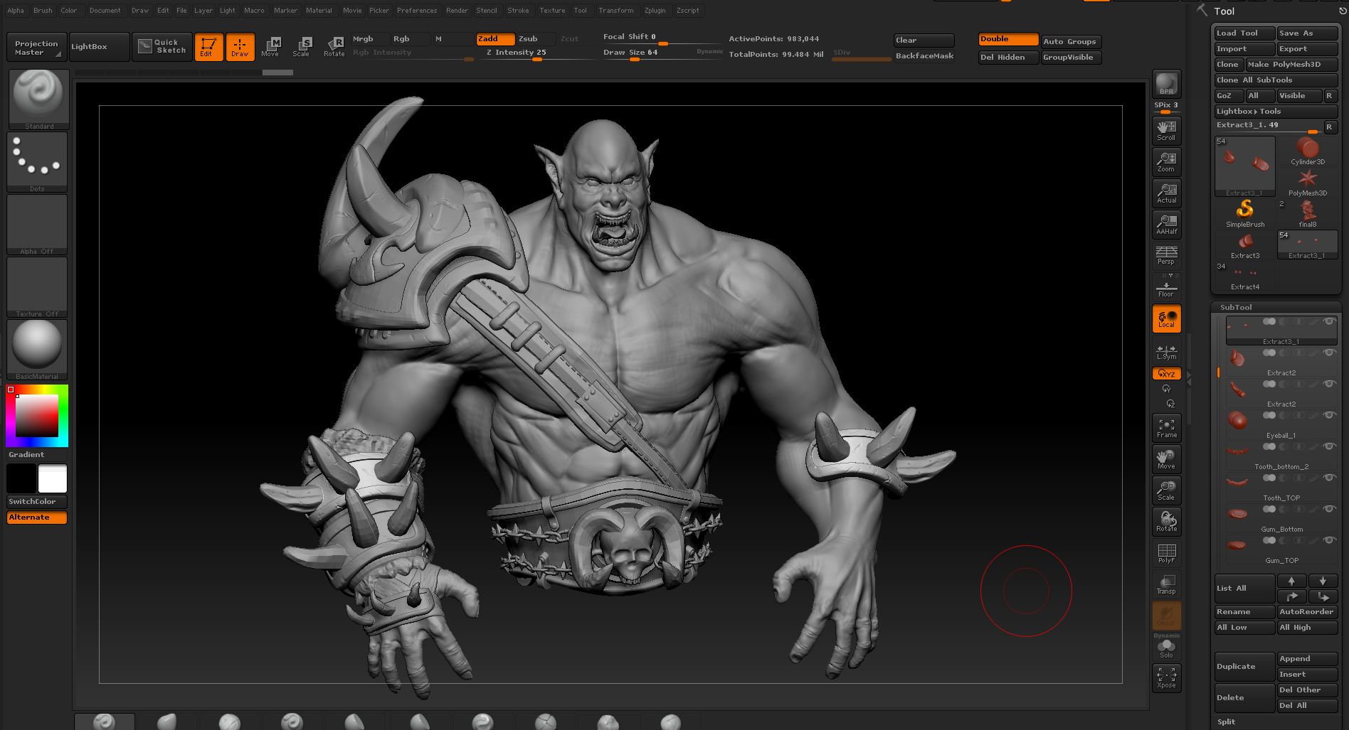Activate the Transp transparency icon
The width and height of the screenshot is (1349, 730).
(1166, 584)
